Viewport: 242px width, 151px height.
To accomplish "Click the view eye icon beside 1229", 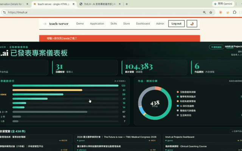I will pos(61,150).
